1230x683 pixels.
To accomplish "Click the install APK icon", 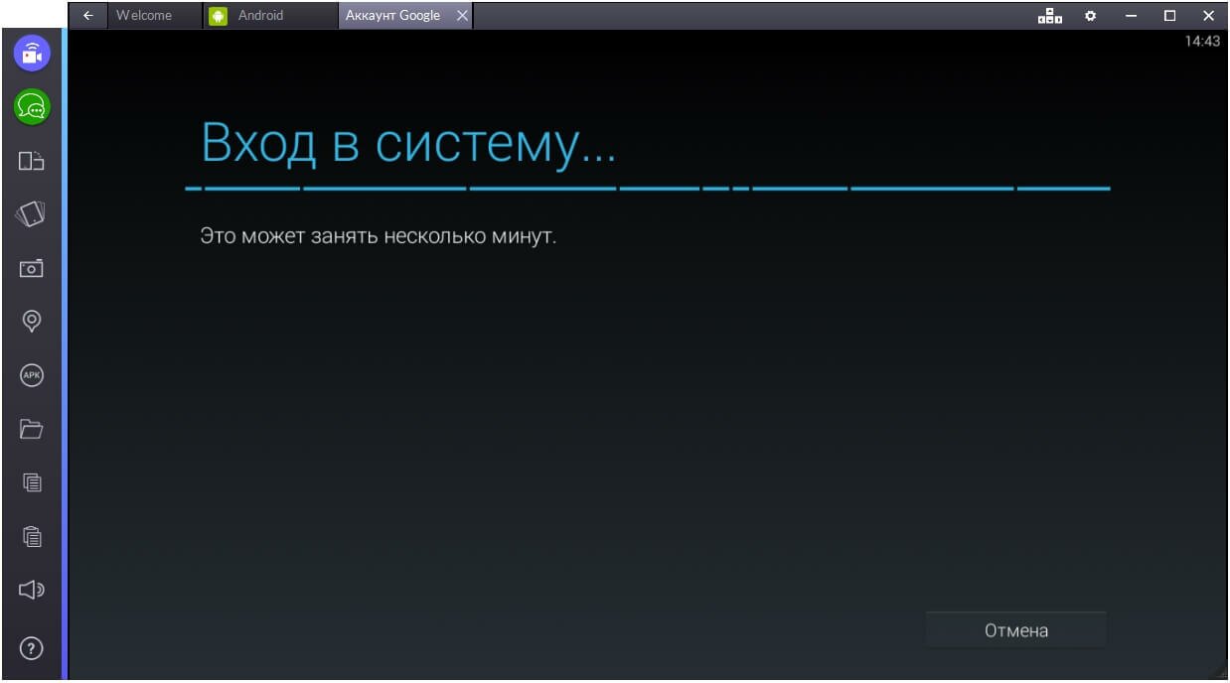I will (32, 375).
